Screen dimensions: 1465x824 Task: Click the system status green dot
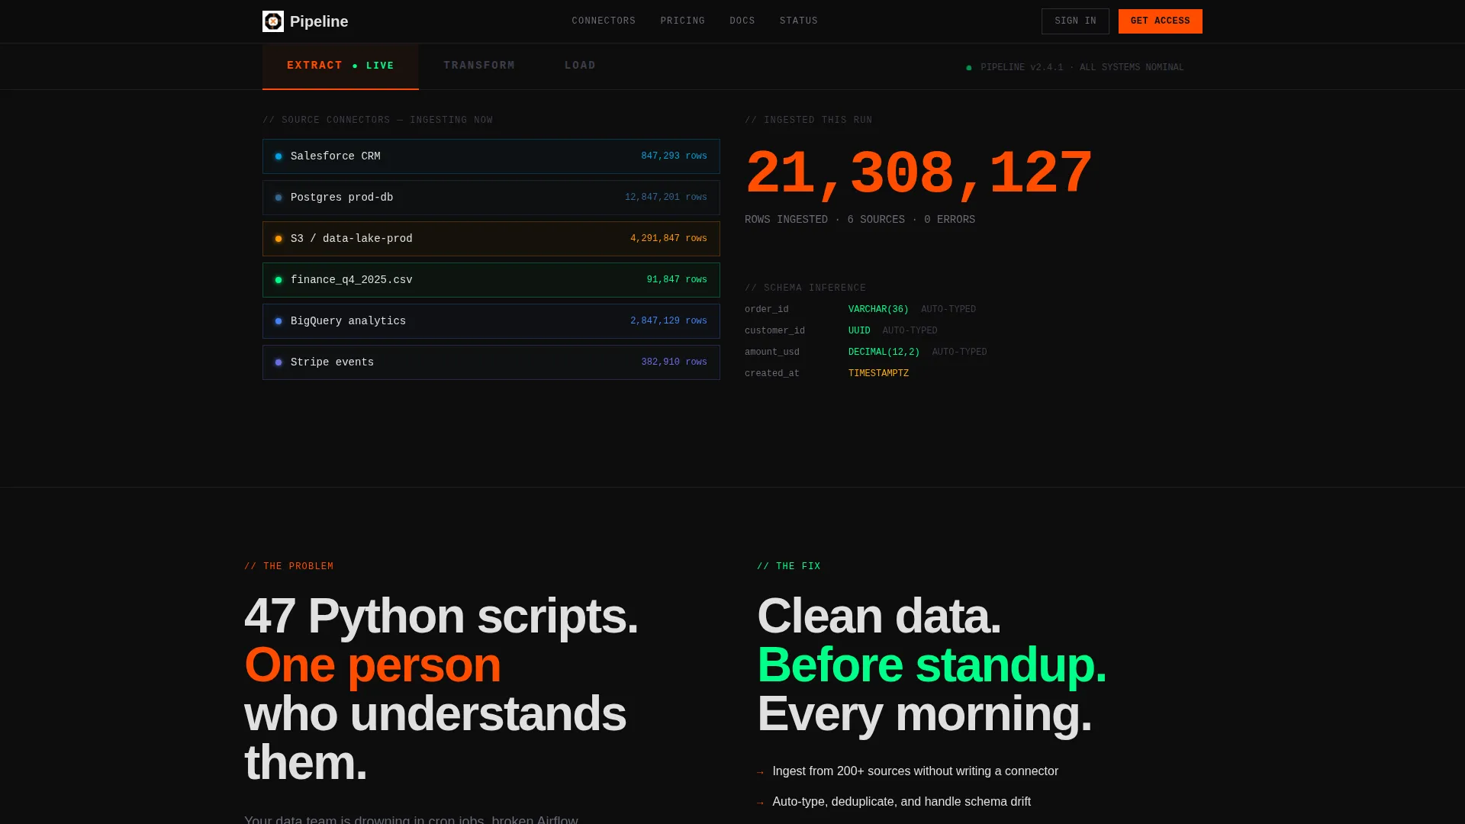coord(969,68)
